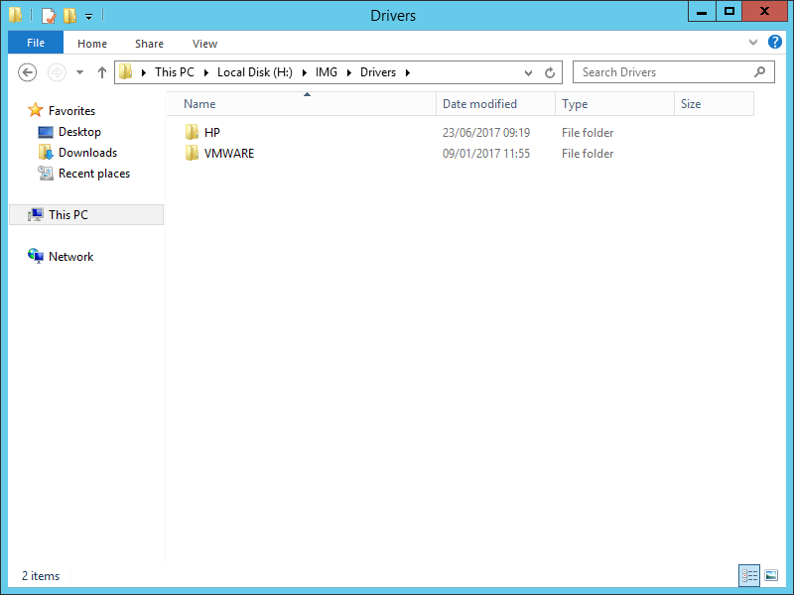
Task: Open the recent locations dropdown arrow
Action: click(80, 72)
